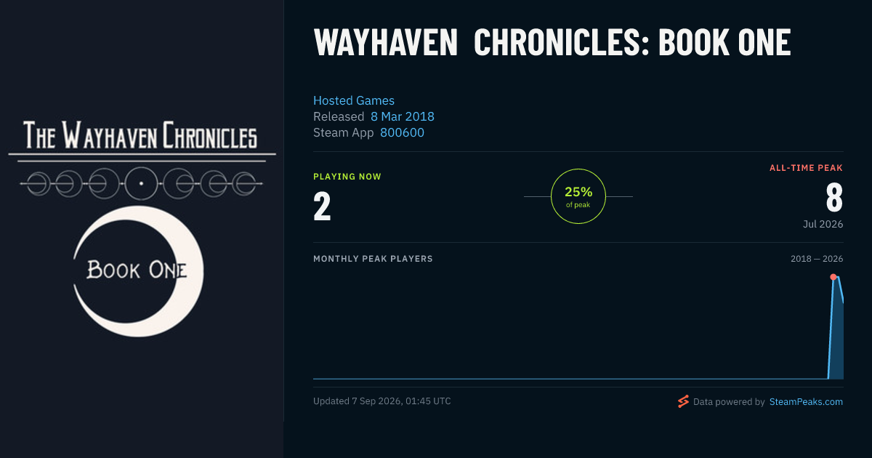The height and width of the screenshot is (458, 872).
Task: Click the SteamPeaks logo icon
Action: pyautogui.click(x=682, y=401)
